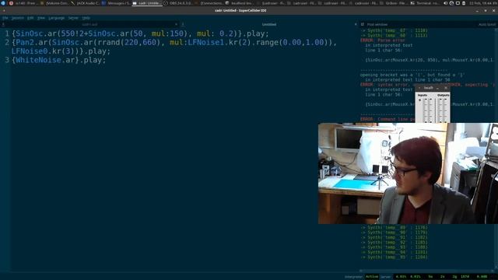Image resolution: width=498 pixels, height=280 pixels.
Task: Toggle Auto Scroll in the Post window
Action: click(x=487, y=24)
